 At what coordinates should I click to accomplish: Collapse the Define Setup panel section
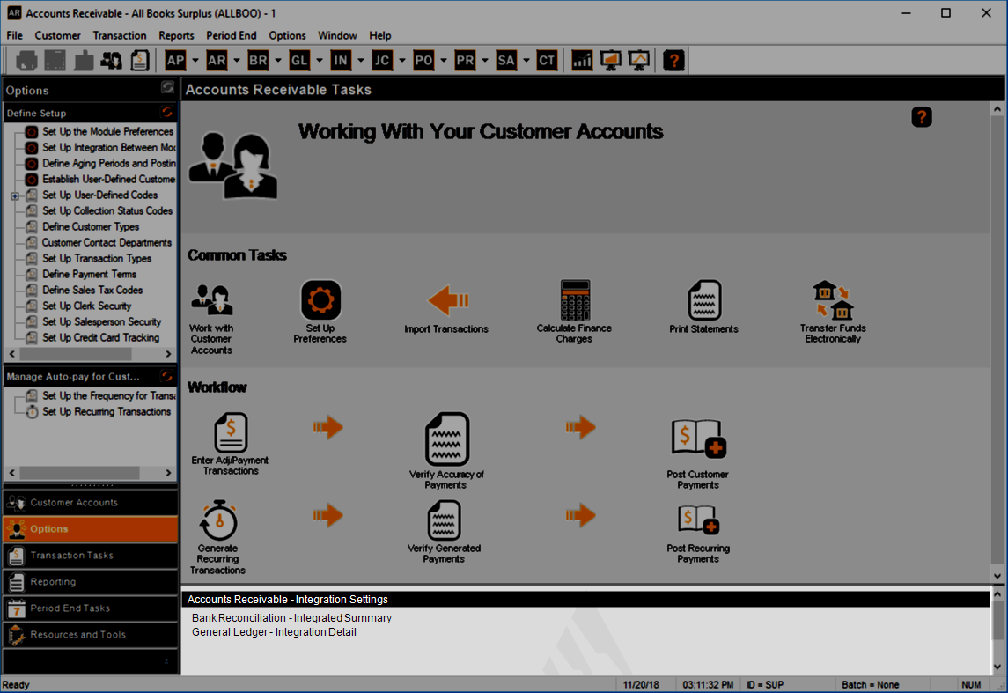(167, 113)
